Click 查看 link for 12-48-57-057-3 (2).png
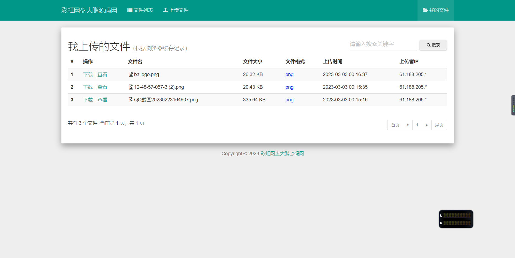The width and height of the screenshot is (515, 258). tap(102, 87)
